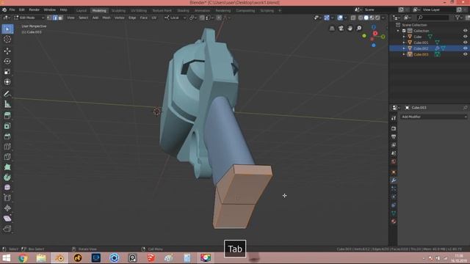Select the Smooth tool

point(7,188)
